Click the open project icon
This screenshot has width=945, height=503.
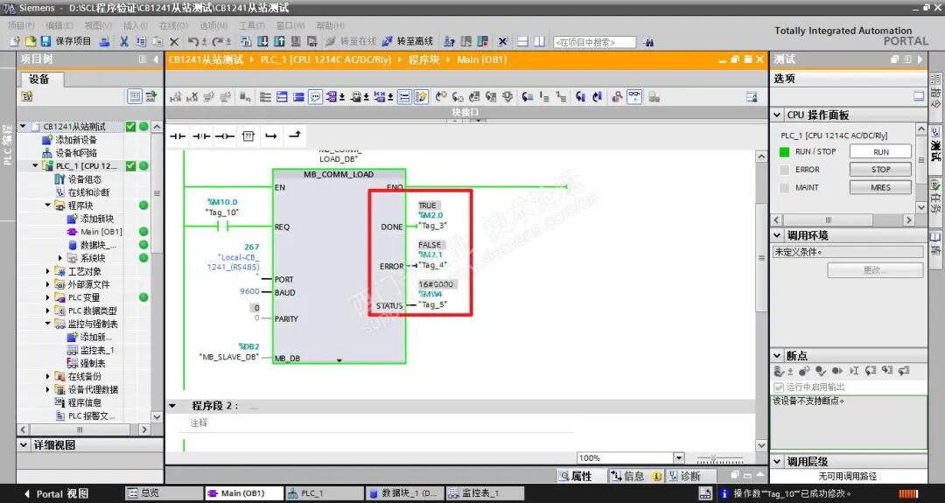click(30, 42)
